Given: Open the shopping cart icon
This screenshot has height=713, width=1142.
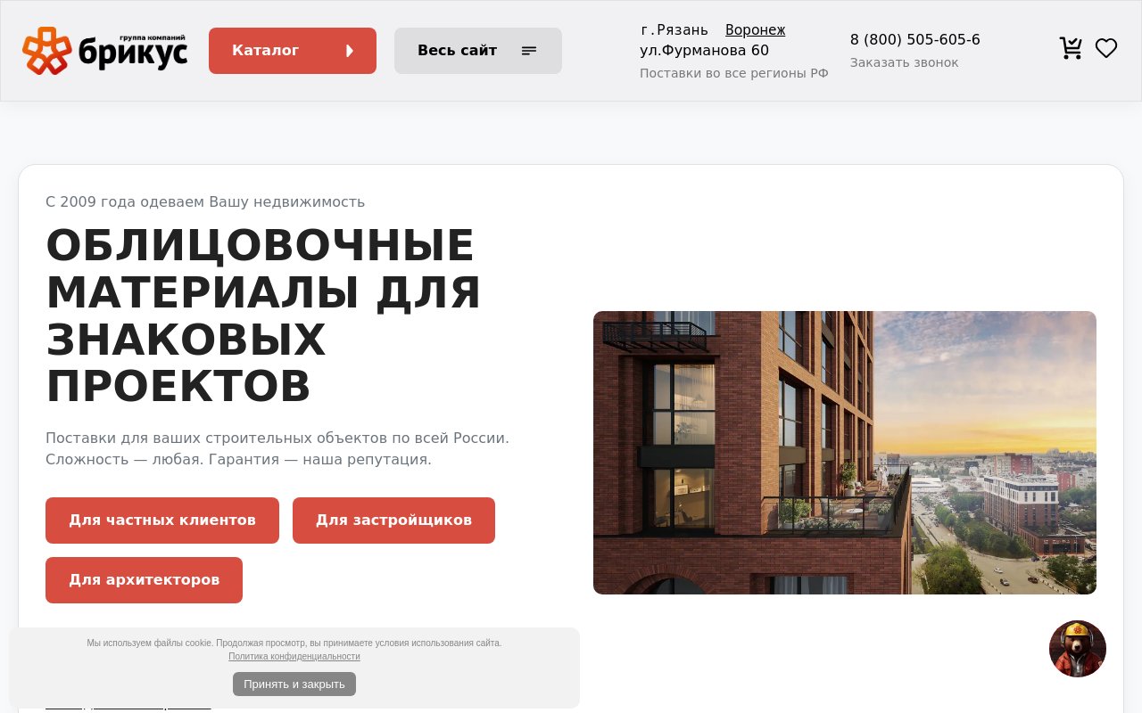Looking at the screenshot, I should click(1071, 48).
